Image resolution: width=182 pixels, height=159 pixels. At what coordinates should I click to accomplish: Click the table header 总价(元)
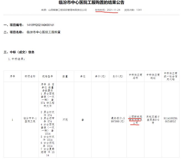118,76
